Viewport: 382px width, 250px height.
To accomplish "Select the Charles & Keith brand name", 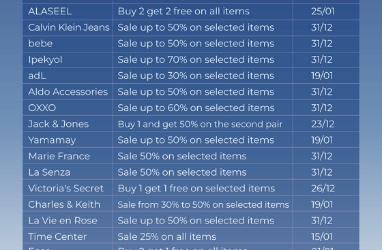I will 64,204.
